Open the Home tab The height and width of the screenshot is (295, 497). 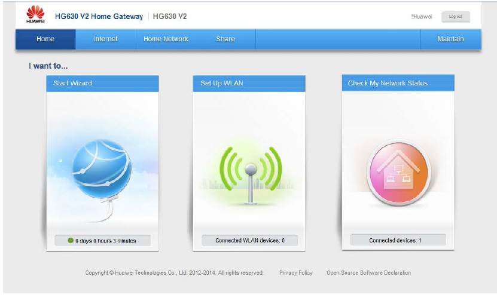[x=45, y=39]
